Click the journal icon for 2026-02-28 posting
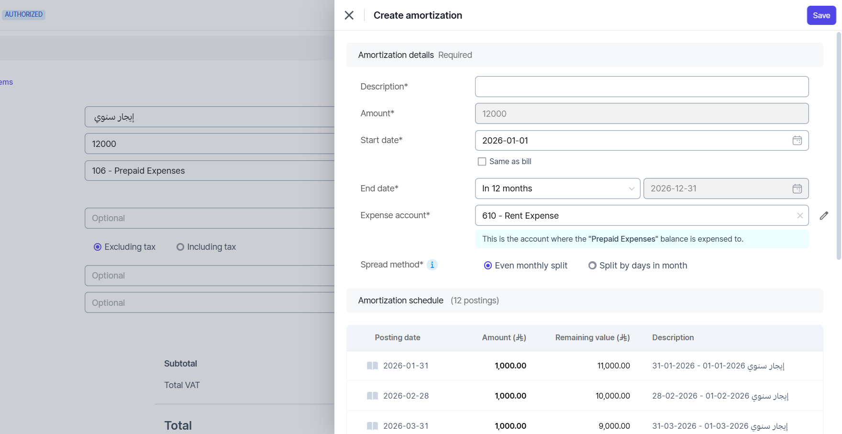 372,396
